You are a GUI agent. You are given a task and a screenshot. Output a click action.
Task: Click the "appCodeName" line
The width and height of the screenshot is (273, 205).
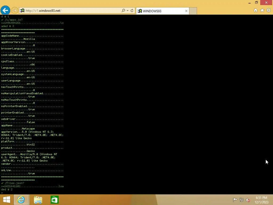[32, 36]
